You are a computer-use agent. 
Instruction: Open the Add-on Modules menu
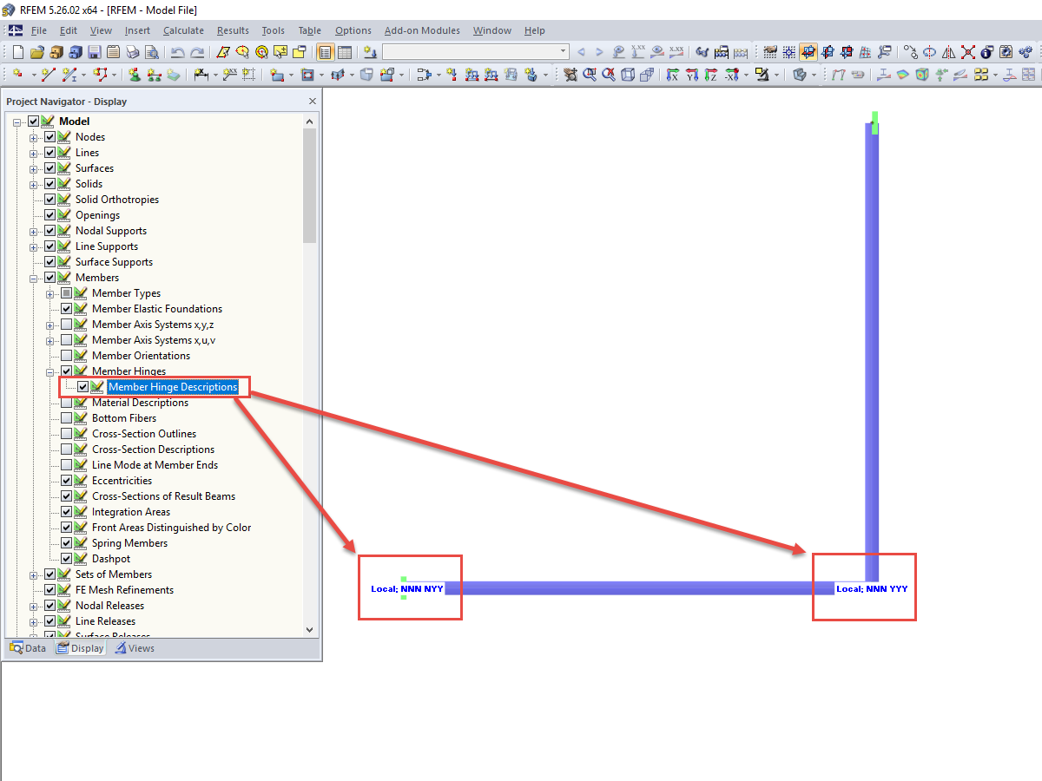422,30
